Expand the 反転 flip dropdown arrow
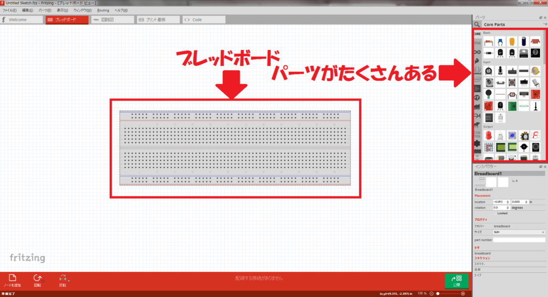 pyautogui.click(x=68, y=280)
